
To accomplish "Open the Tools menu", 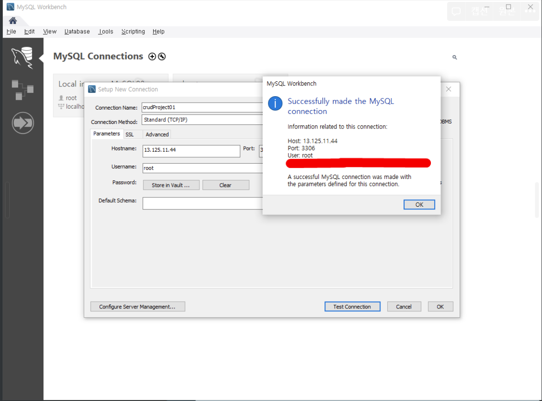I will pos(106,31).
